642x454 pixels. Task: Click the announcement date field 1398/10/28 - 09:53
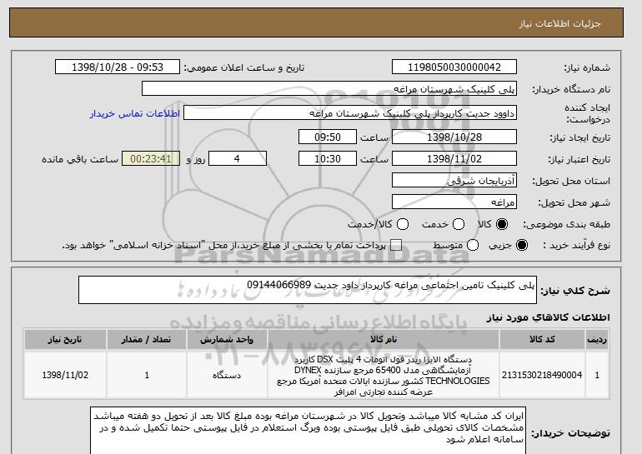tap(118, 67)
